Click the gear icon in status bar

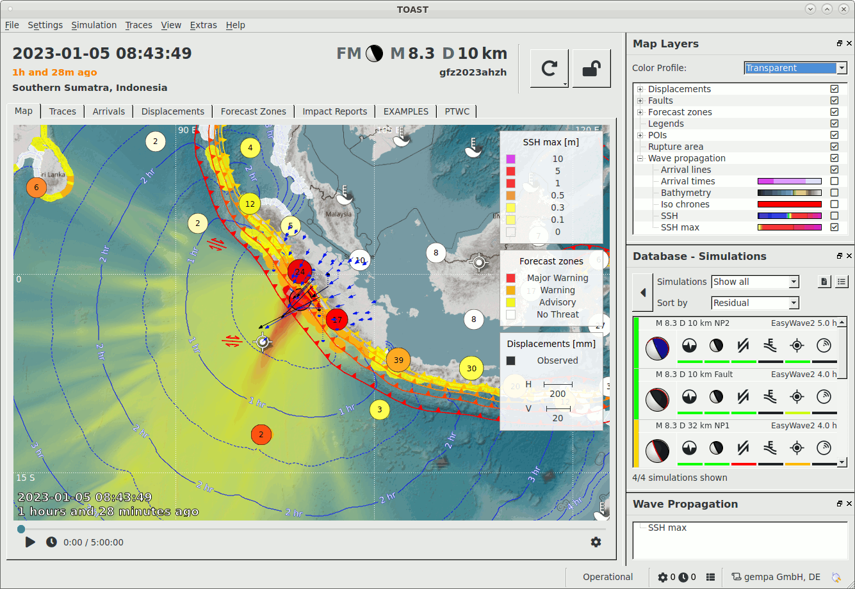[x=663, y=577]
